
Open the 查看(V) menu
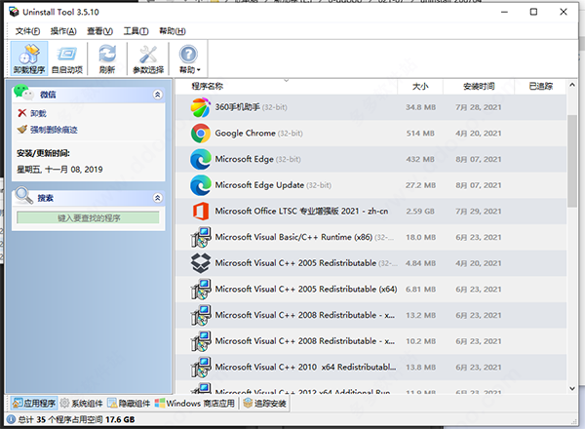tap(99, 31)
